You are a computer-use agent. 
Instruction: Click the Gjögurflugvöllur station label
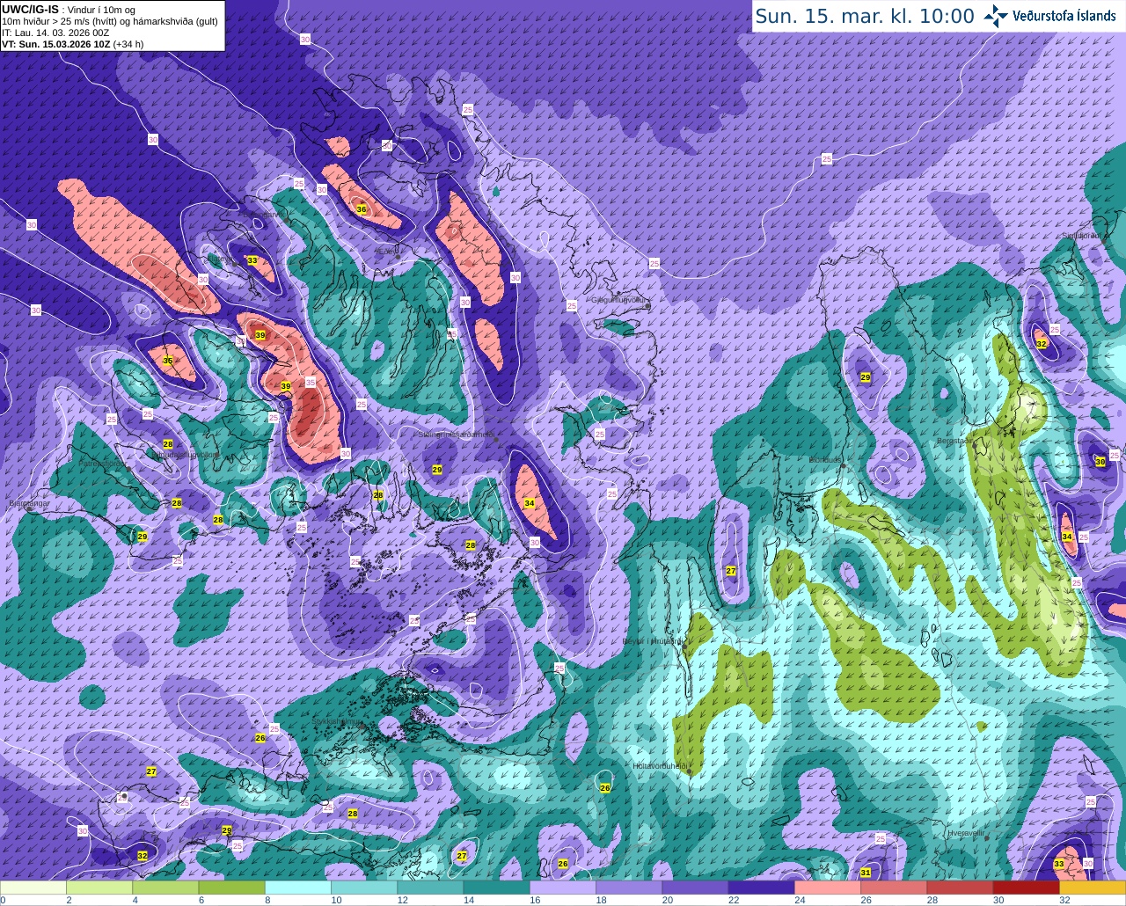[620, 300]
